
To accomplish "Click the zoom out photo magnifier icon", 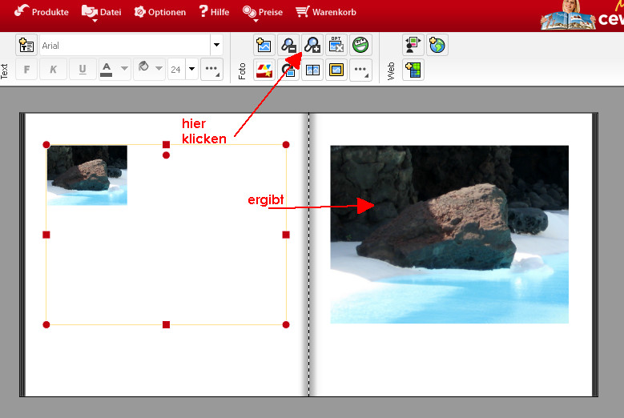I will (288, 46).
